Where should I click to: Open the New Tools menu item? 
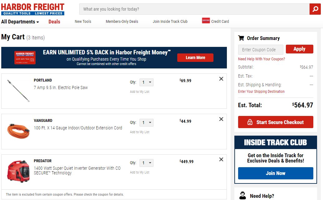click(83, 22)
